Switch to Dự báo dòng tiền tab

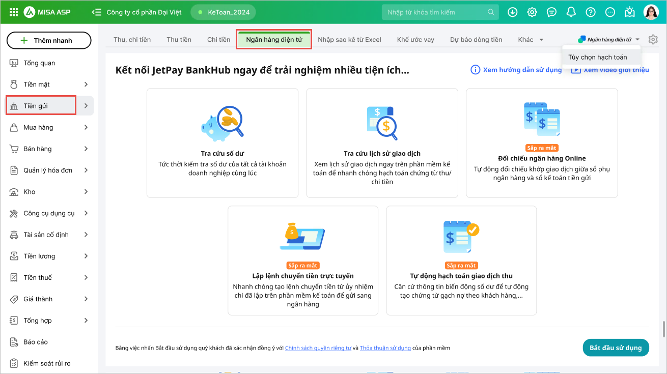coord(476,39)
